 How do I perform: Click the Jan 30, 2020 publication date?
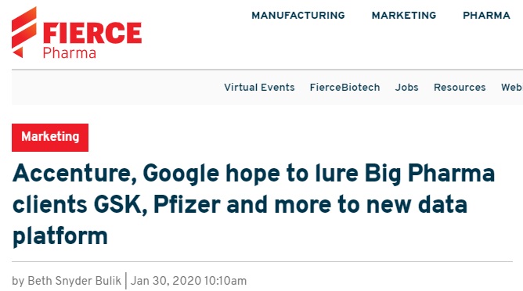tap(166, 281)
